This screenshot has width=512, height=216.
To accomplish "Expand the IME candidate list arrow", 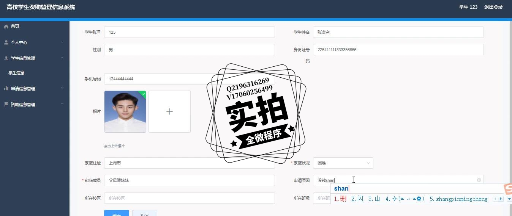I will coord(509,199).
